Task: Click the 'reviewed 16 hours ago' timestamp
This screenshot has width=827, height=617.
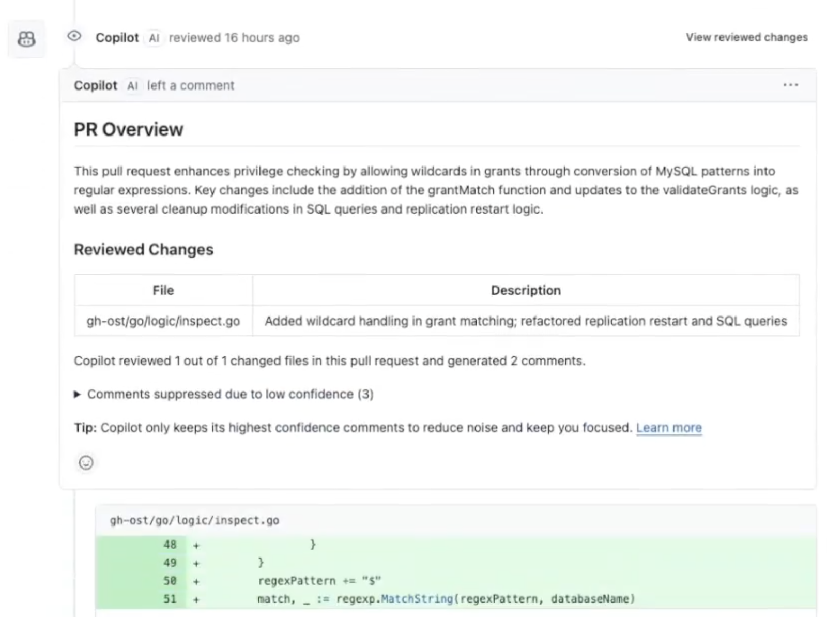Action: (x=234, y=38)
